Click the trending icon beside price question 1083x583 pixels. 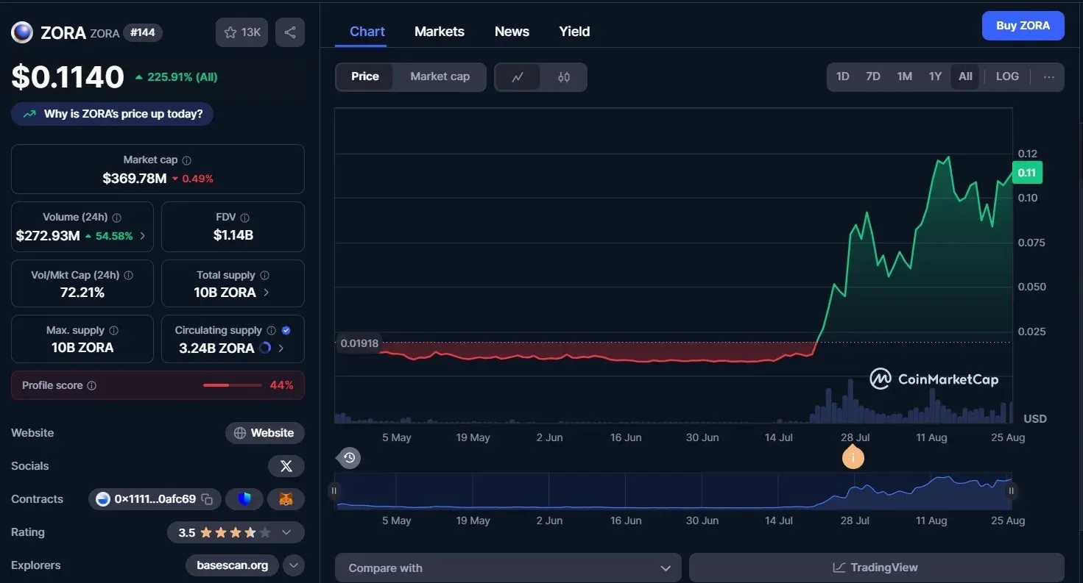(x=29, y=115)
